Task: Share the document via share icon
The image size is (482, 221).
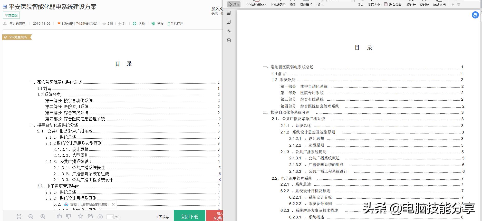Action: point(90,216)
